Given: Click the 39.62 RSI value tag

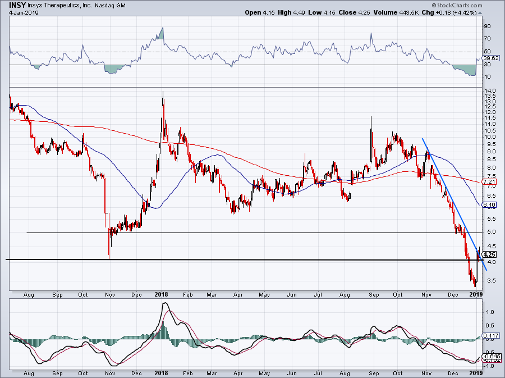Looking at the screenshot, I should tap(491, 58).
